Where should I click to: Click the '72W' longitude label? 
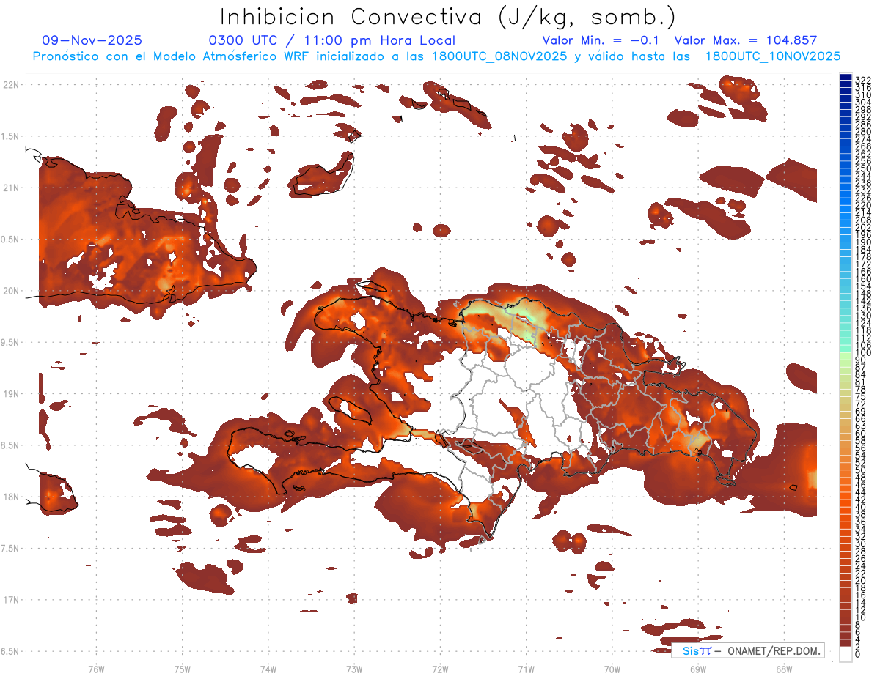tap(440, 669)
